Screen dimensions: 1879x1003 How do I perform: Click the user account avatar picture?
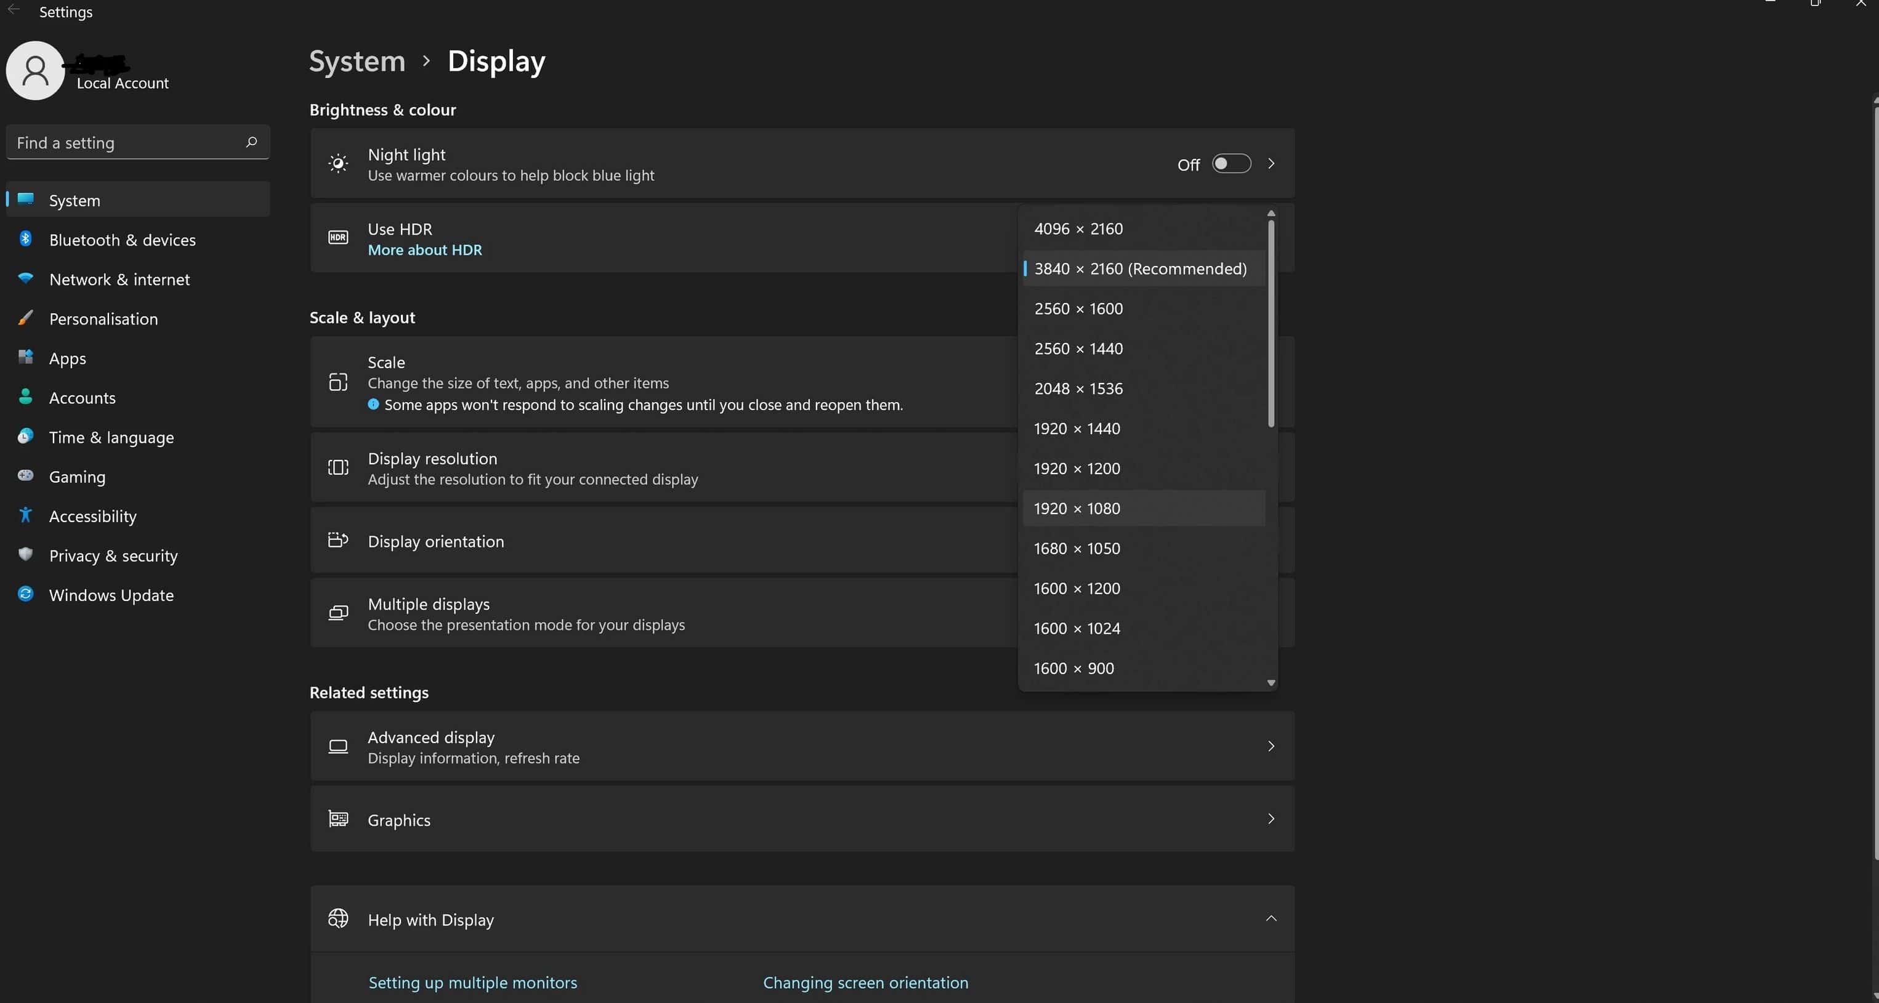[35, 71]
